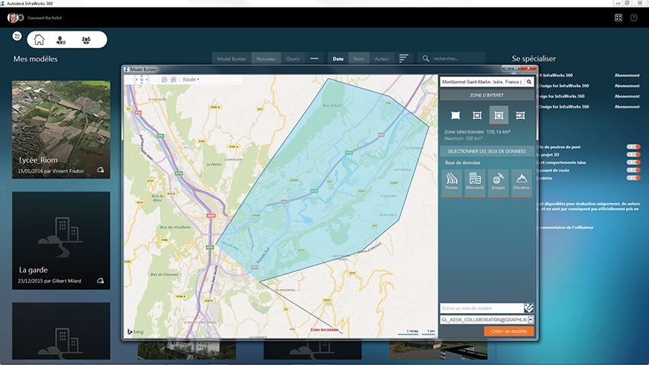Open the GL_ADSK_COLLABORATION group dropdown

(x=531, y=320)
